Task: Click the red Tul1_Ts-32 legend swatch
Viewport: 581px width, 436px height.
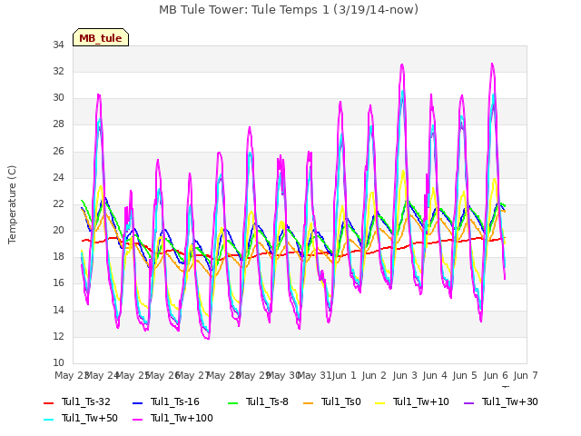Action: coord(48,402)
